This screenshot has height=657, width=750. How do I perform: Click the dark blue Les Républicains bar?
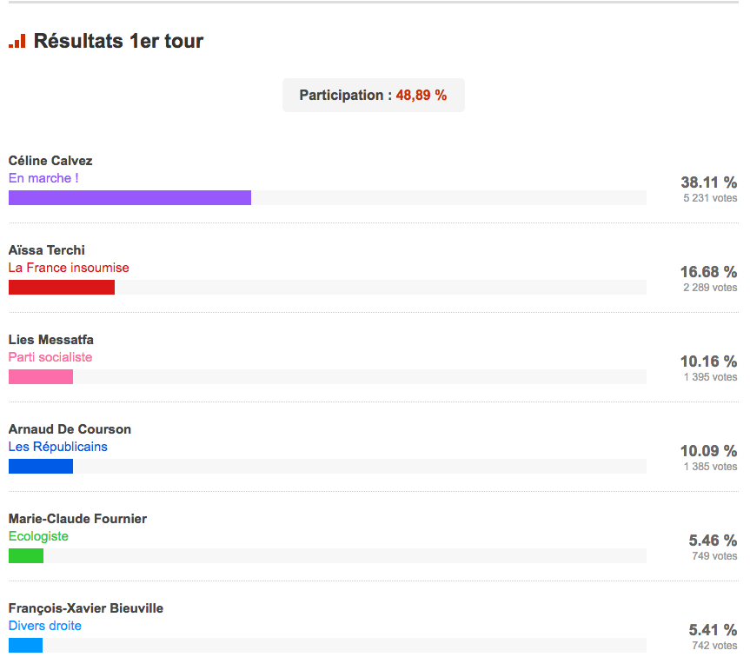click(x=41, y=466)
